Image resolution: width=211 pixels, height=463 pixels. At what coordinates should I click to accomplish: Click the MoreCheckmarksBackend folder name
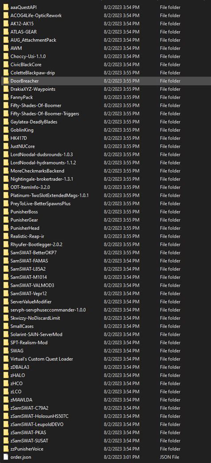pyautogui.click(x=37, y=171)
